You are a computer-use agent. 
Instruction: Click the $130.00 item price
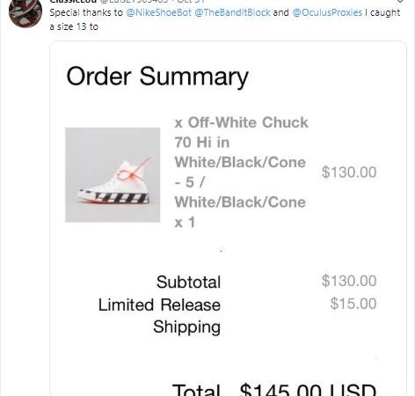point(349,172)
